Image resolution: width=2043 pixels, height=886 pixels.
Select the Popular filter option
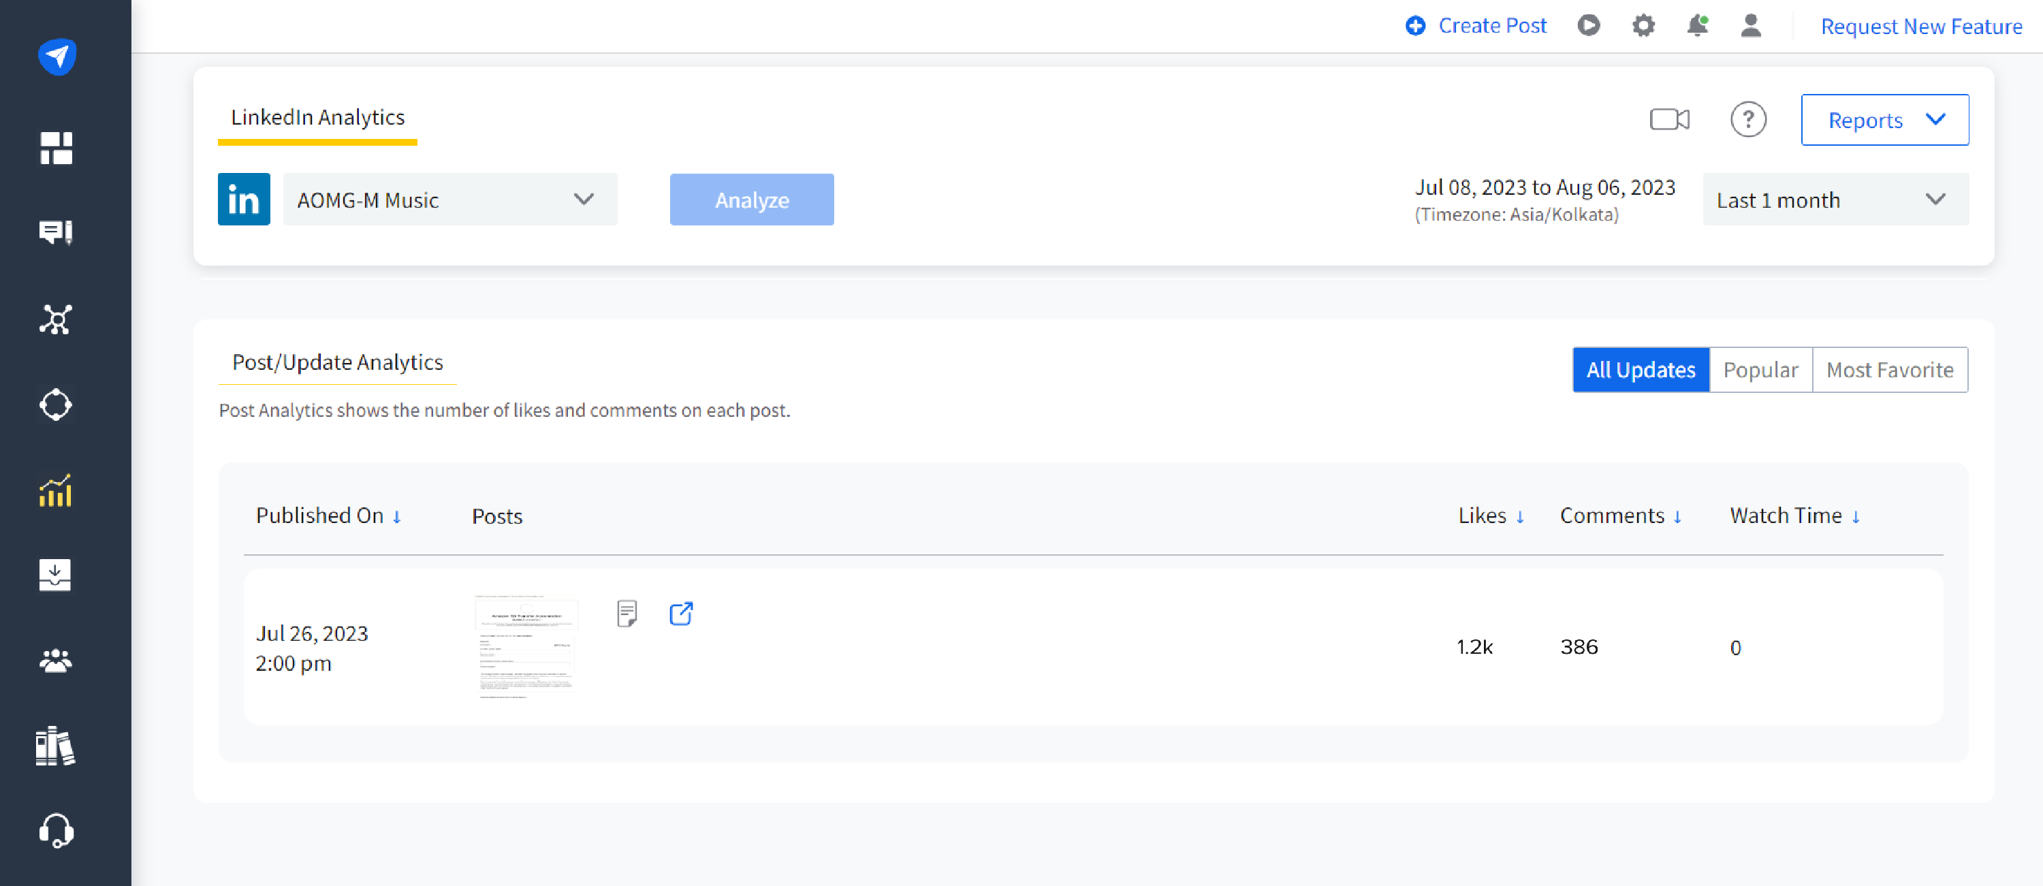click(x=1760, y=370)
